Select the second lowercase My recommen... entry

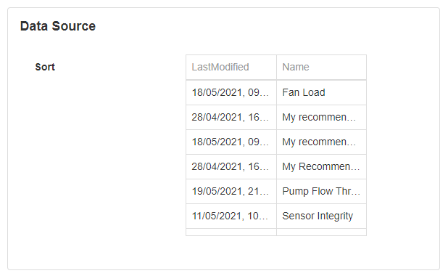[321, 142]
